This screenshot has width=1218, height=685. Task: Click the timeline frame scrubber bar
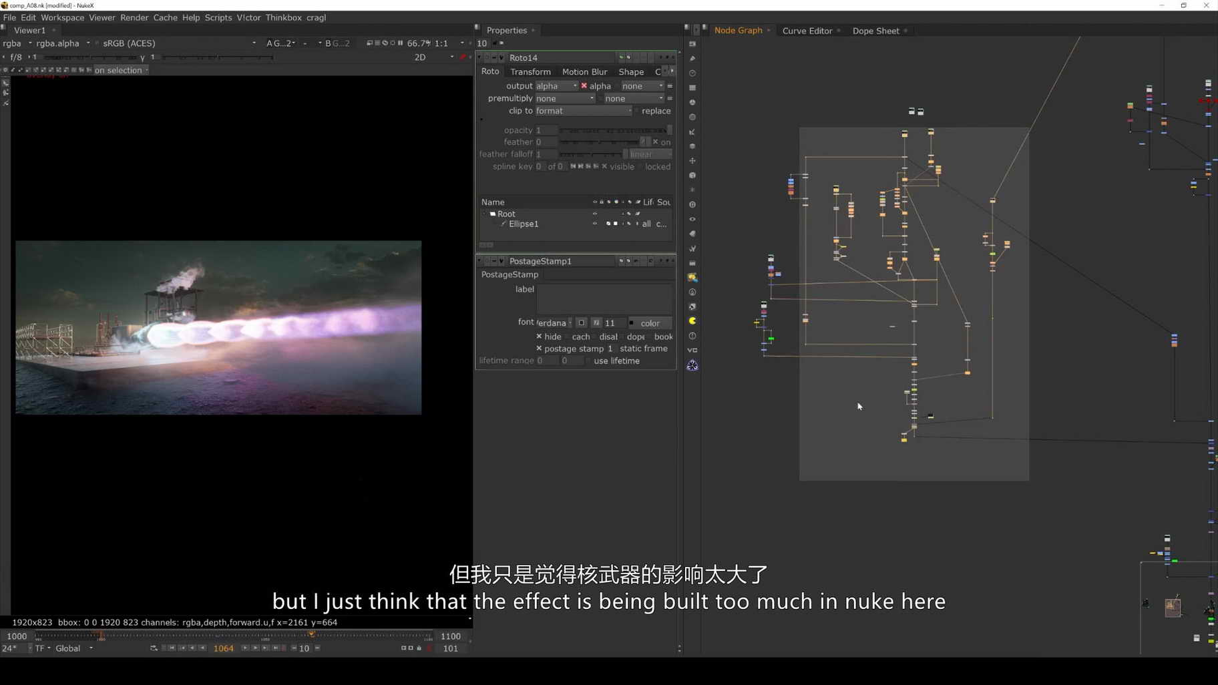[x=234, y=636]
